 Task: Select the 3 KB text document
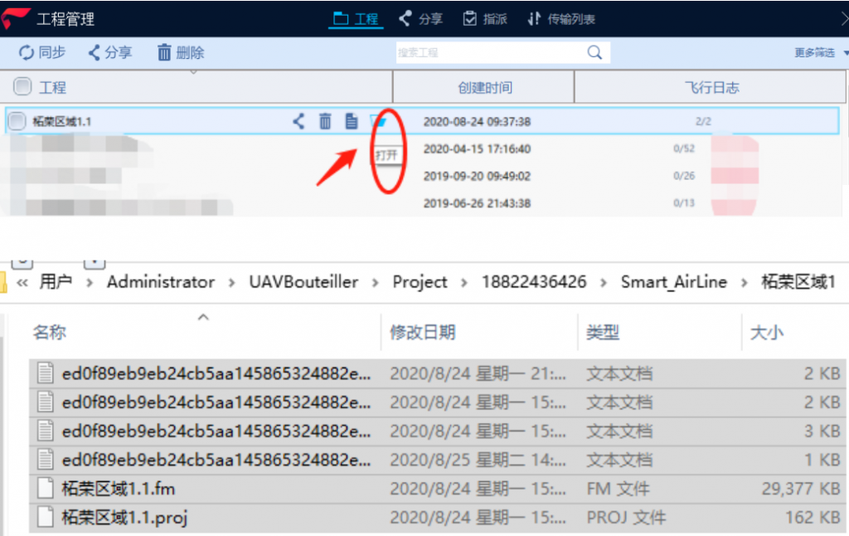tap(438, 431)
